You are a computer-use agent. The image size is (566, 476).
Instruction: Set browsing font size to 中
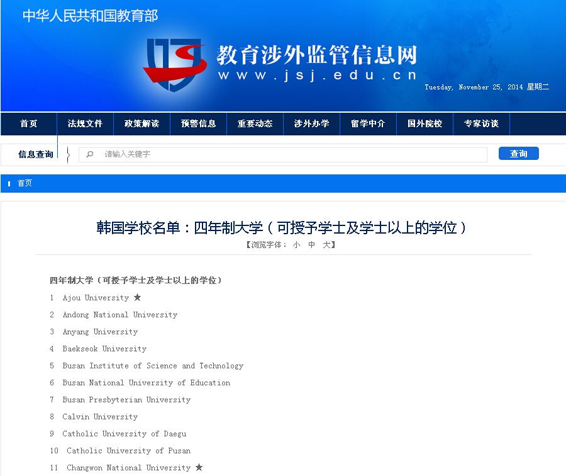(311, 245)
